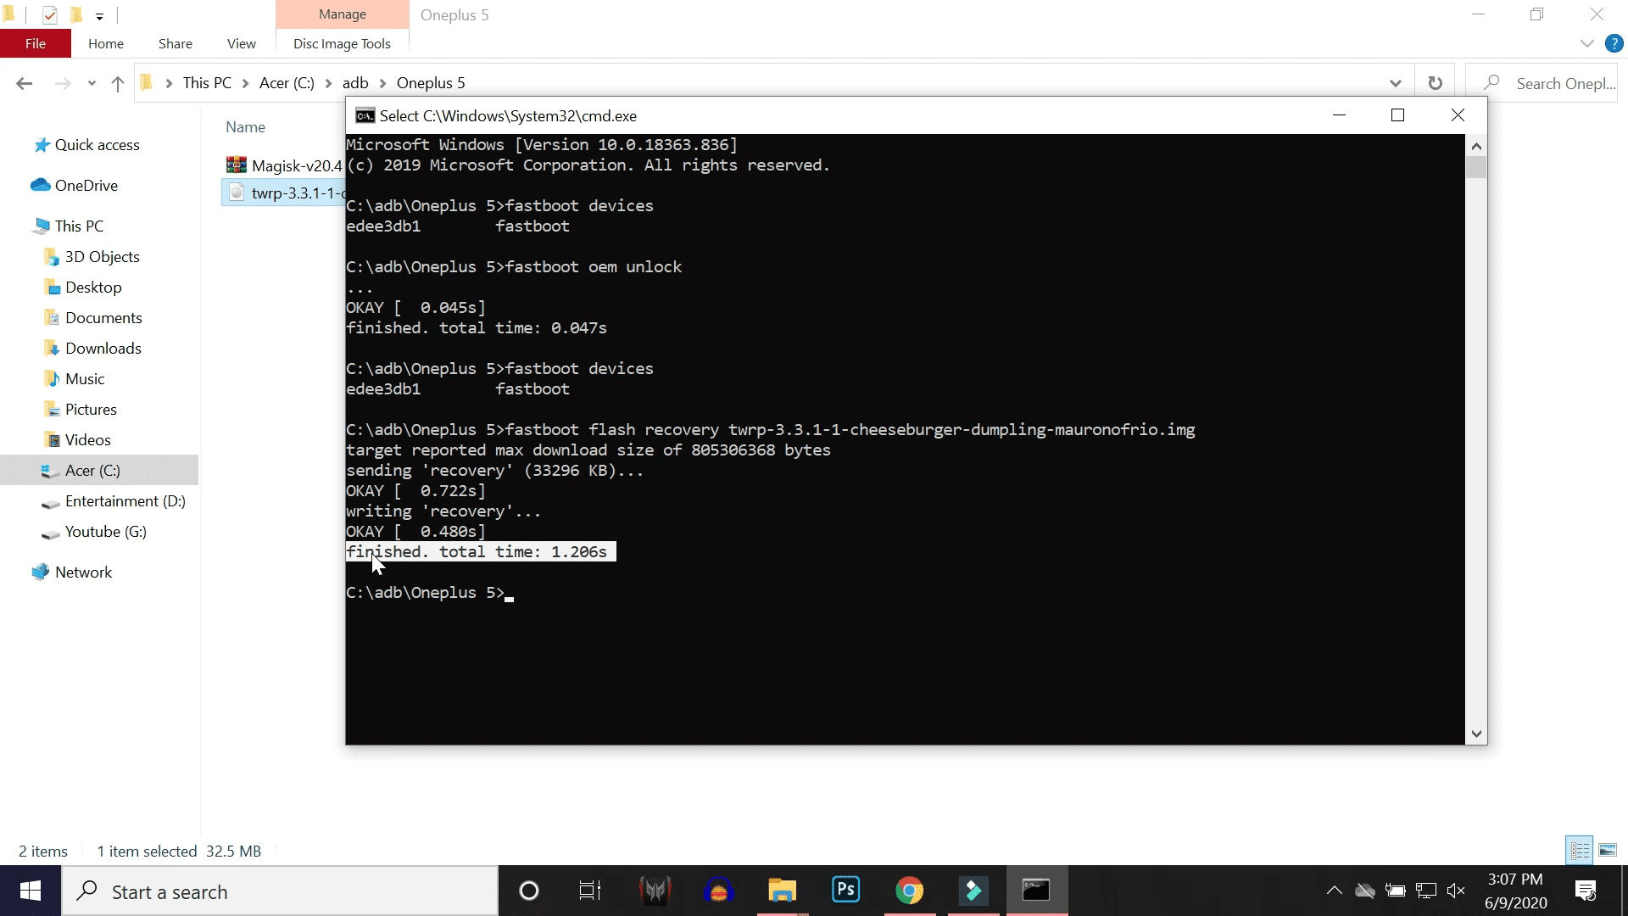The height and width of the screenshot is (916, 1628).
Task: Open the Home ribbon tab
Action: pyautogui.click(x=106, y=43)
